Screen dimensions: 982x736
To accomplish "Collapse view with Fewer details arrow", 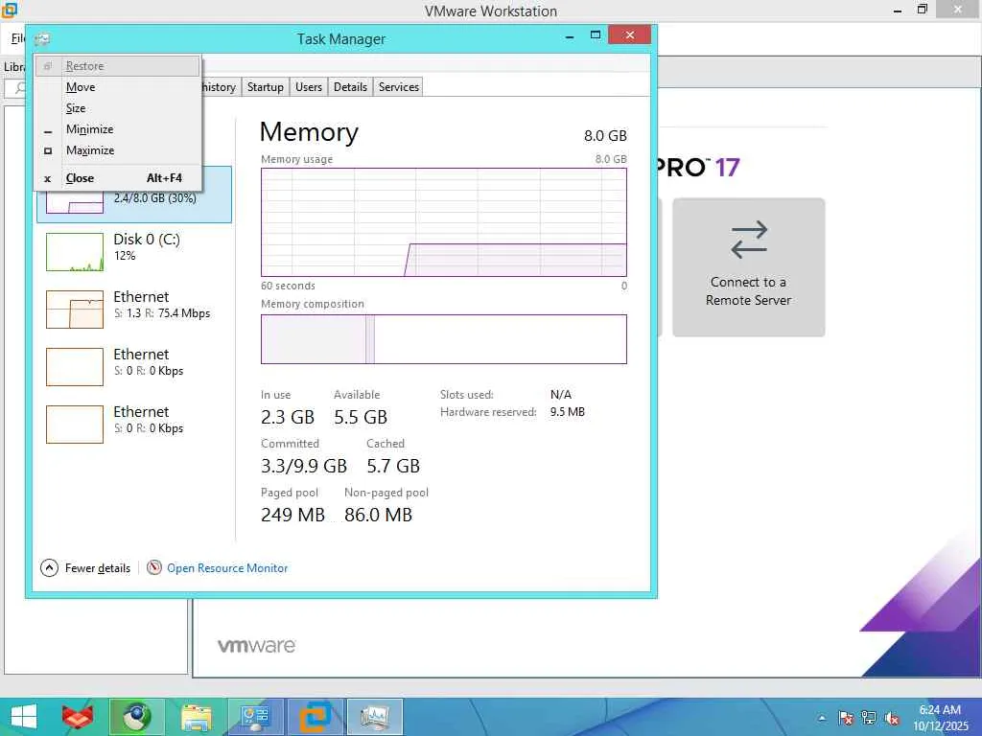I will click(50, 567).
